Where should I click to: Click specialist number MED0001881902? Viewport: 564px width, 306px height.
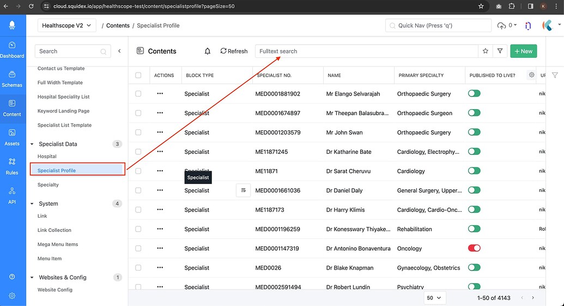pos(278,94)
